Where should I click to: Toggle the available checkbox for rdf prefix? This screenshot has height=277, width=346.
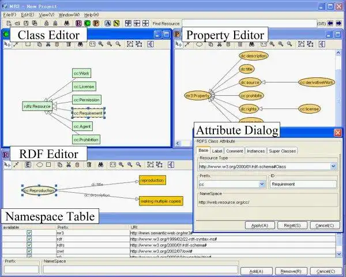click(x=29, y=239)
